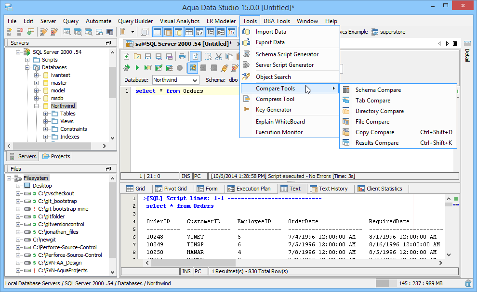Click the Servers panel vertical scrollbar down arrow
This screenshot has width=477, height=292.
tap(113, 138)
